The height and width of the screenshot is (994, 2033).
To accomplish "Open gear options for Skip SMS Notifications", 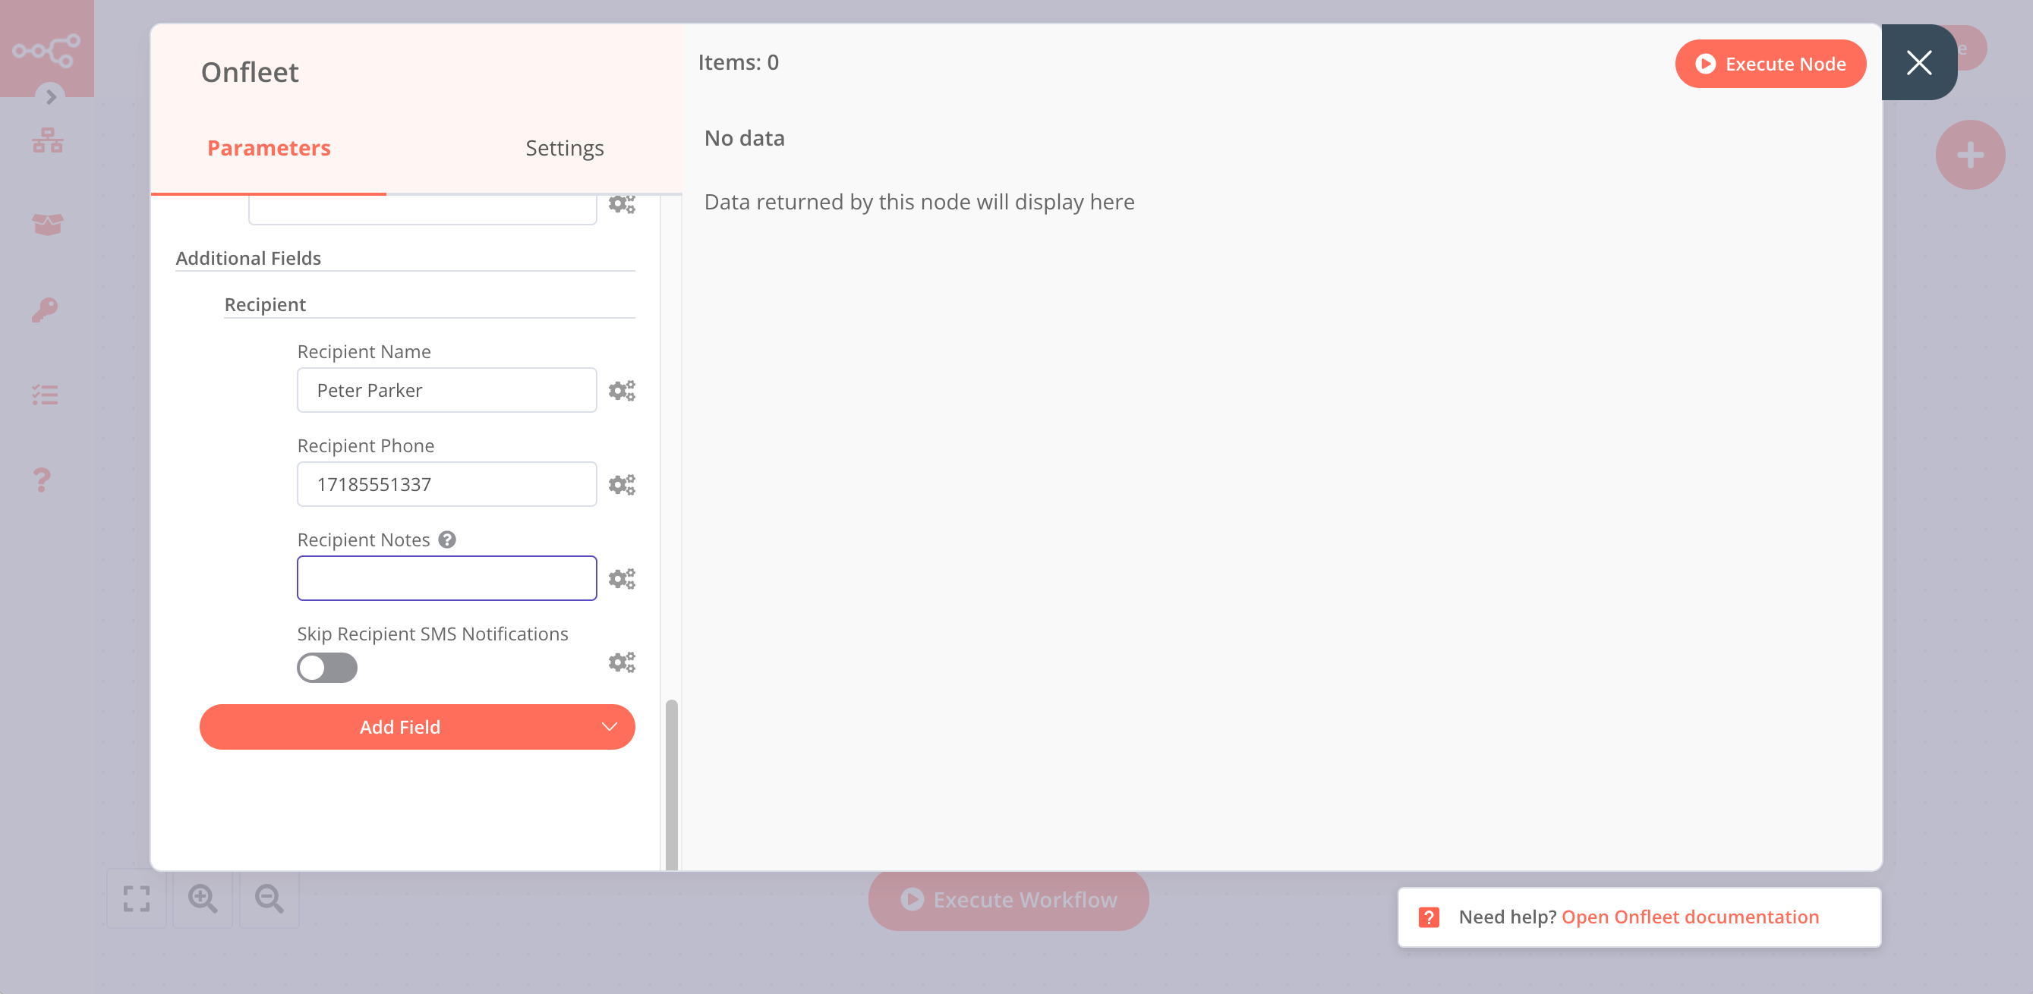I will (622, 662).
